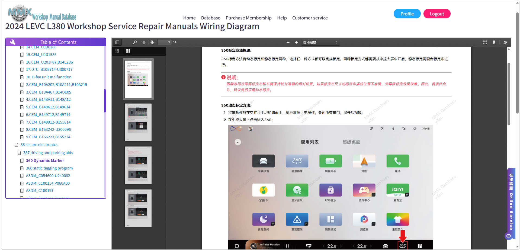The width and height of the screenshot is (520, 250).
Task: Toggle the PDF sidebar panel
Action: pyautogui.click(x=117, y=42)
